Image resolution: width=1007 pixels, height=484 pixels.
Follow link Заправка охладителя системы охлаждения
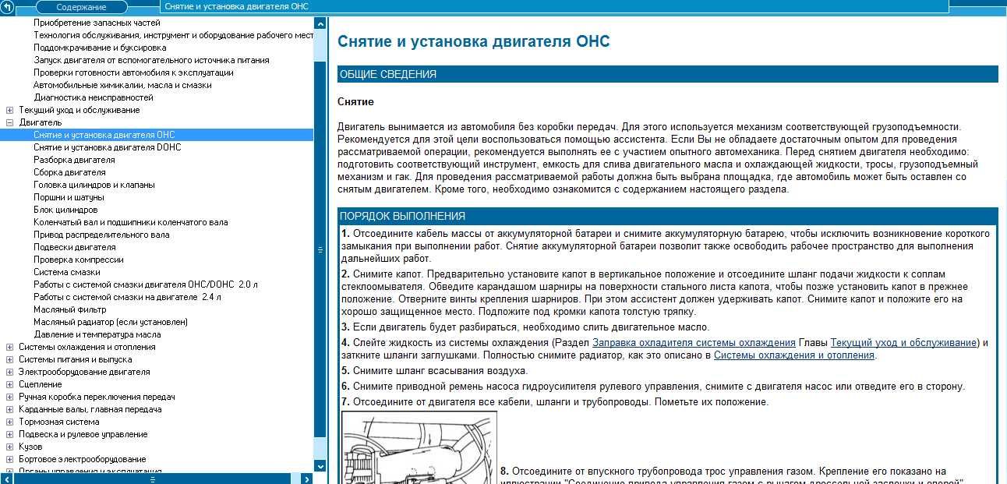(x=694, y=343)
